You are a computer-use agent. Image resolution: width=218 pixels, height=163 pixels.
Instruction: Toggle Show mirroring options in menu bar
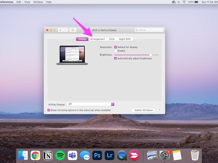point(48,110)
